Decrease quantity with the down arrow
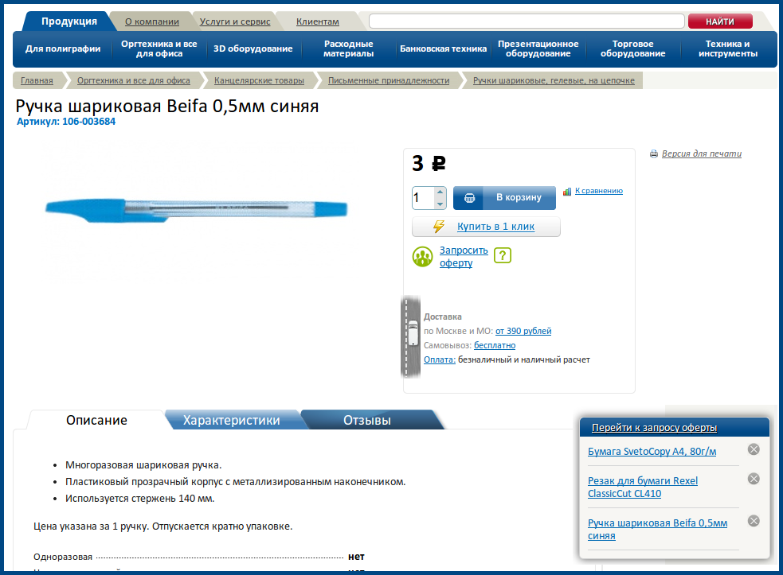Image resolution: width=783 pixels, height=575 pixels. pos(440,204)
